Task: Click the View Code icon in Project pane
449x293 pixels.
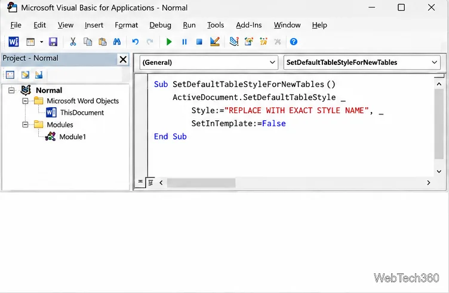Action: click(x=10, y=75)
